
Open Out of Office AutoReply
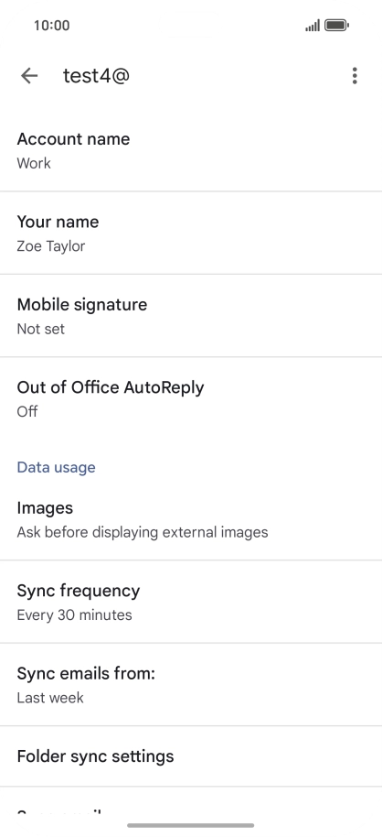191,398
